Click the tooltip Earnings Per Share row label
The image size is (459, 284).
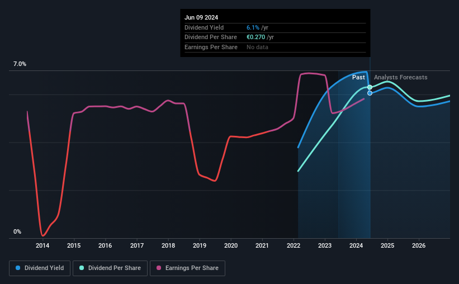pos(211,47)
